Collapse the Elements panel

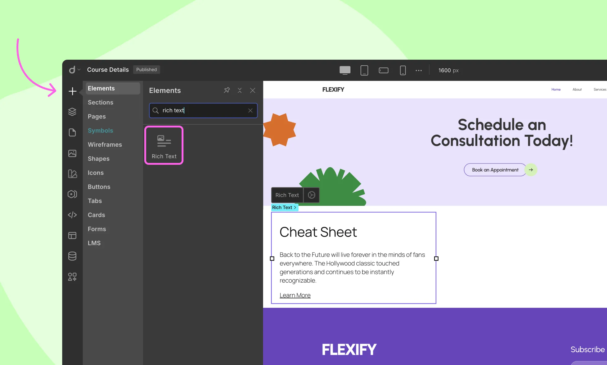(239, 90)
